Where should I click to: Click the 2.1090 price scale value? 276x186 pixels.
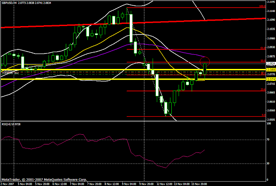pyautogui.click(x=271, y=20)
